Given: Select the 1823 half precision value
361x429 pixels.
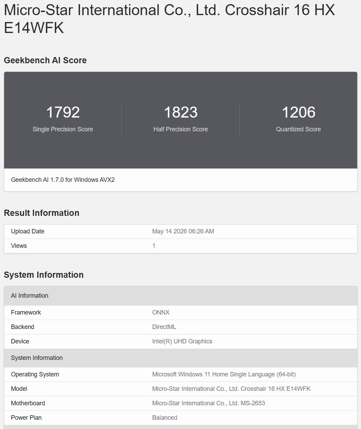Looking at the screenshot, I should (x=181, y=112).
